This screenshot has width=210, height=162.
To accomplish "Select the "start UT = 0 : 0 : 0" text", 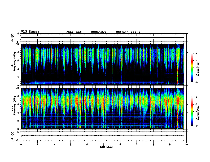I will pyautogui.click(x=128, y=32).
